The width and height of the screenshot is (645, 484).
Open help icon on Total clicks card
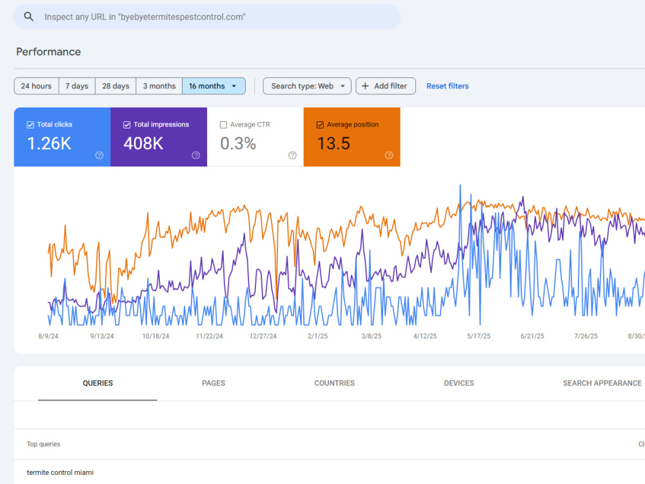[x=99, y=155]
